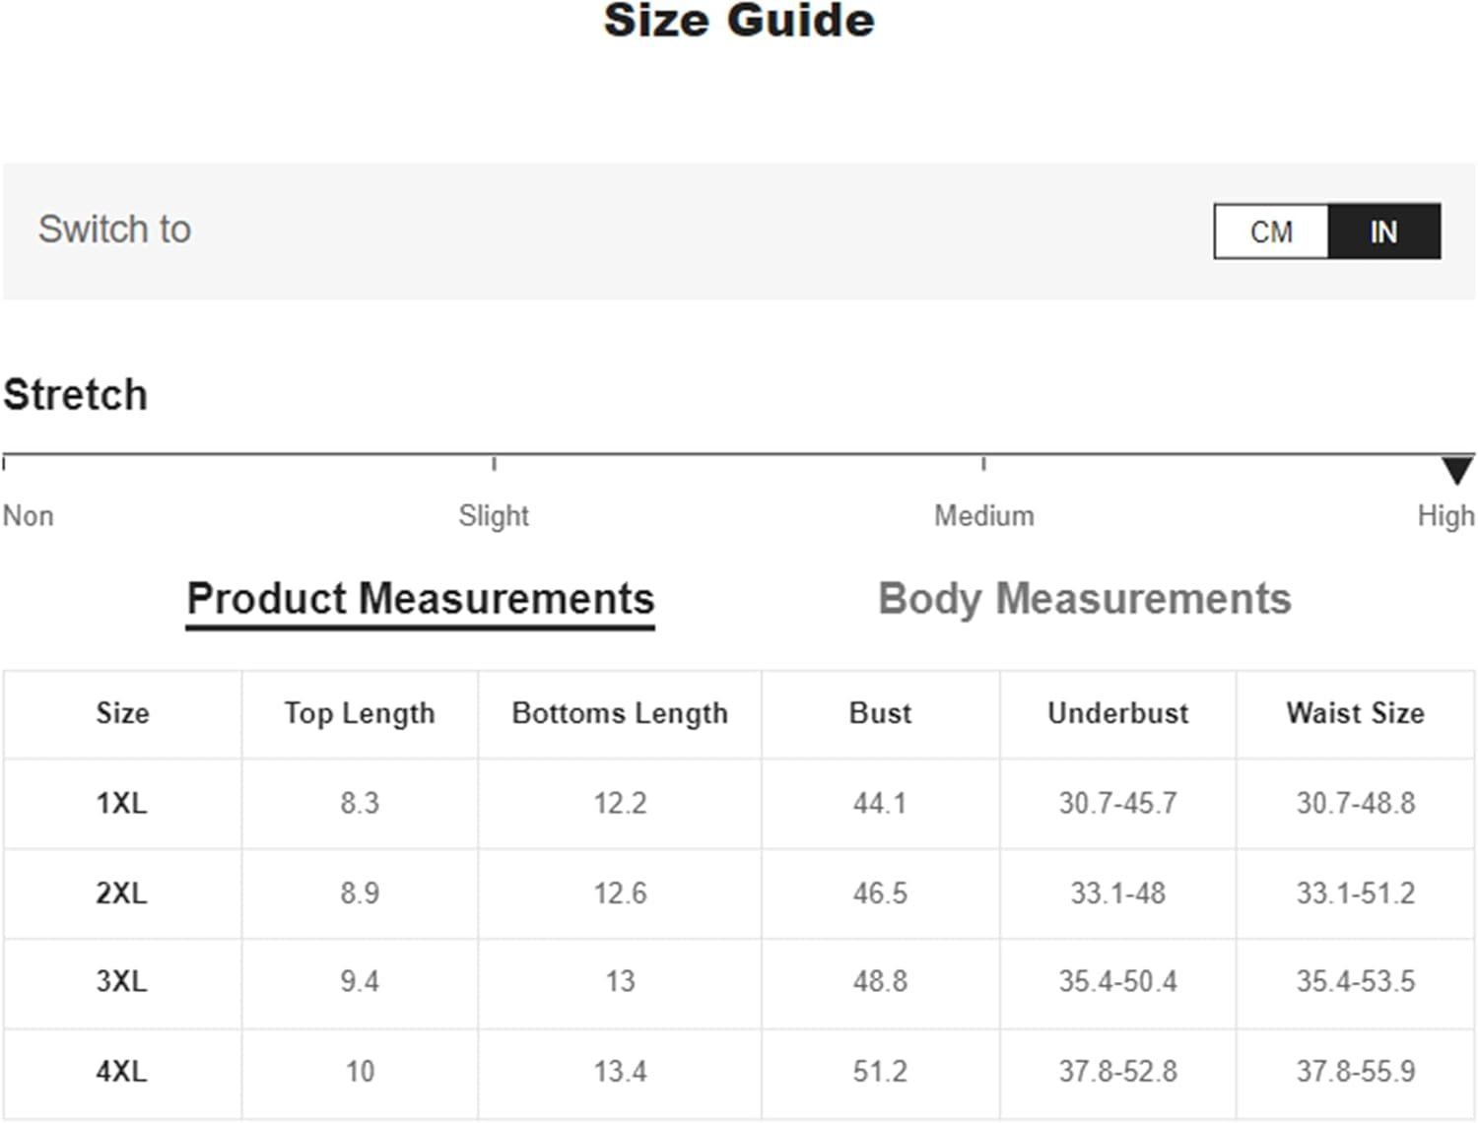The image size is (1478, 1123).
Task: Click the Slight stretch label
Action: tap(494, 515)
